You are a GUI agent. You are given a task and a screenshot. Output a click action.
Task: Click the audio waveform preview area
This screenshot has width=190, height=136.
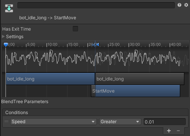[95, 59]
